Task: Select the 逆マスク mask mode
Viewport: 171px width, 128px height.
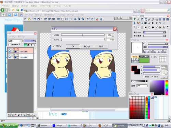Action: click(135, 62)
